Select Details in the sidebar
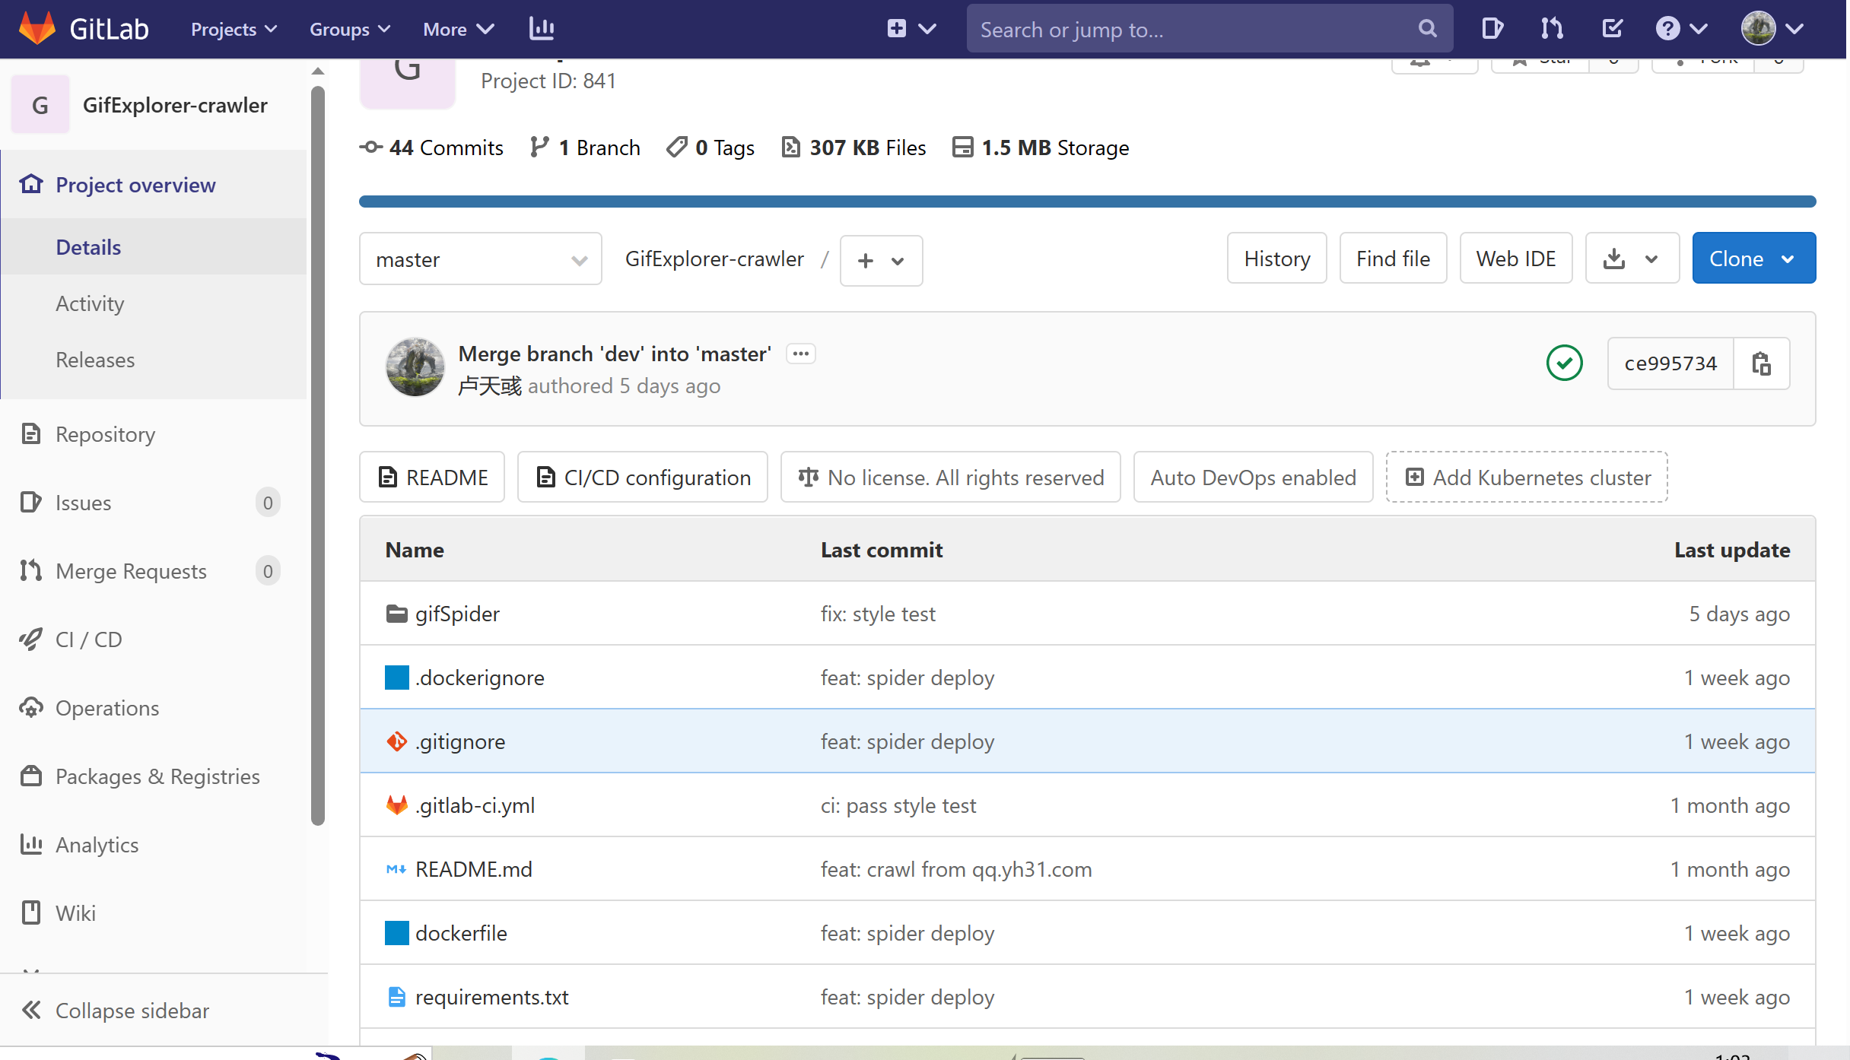Screen dimensions: 1850x1060 [x=88, y=247]
